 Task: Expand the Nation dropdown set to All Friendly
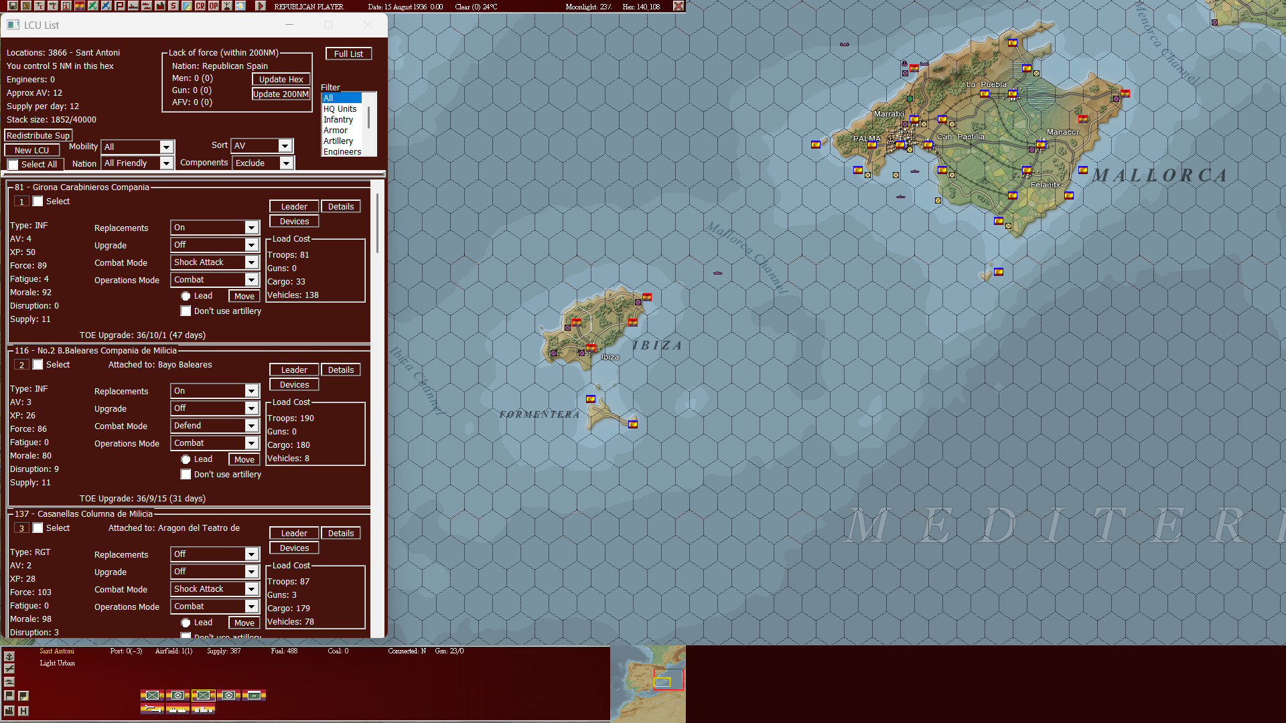coord(165,163)
